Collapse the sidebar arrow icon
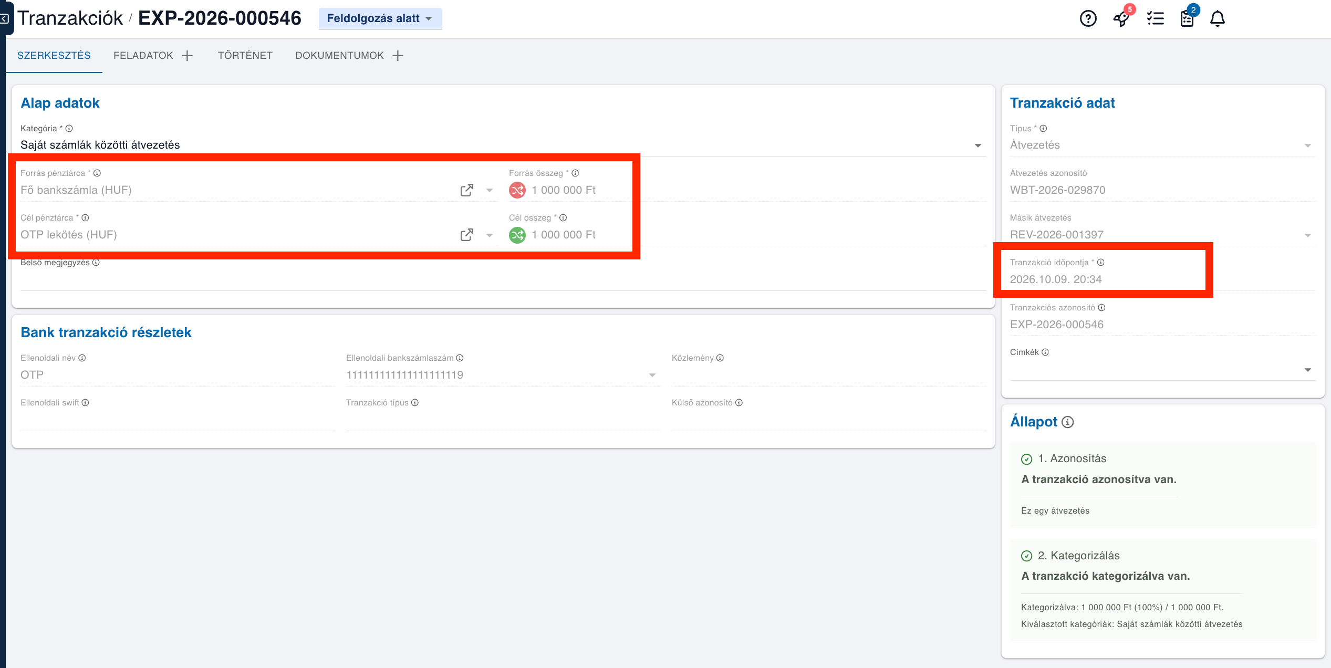Screen dimensions: 1331x668 4,19
